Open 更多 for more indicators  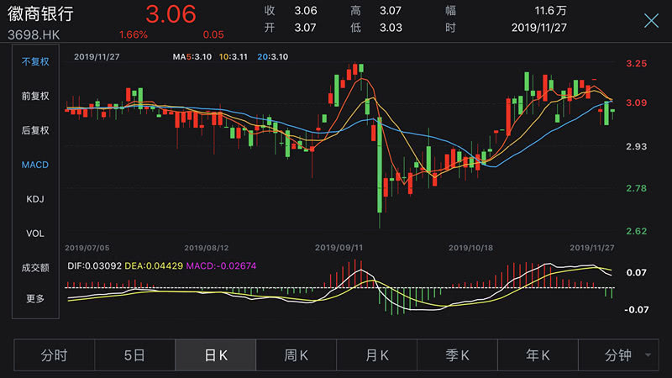tap(35, 298)
